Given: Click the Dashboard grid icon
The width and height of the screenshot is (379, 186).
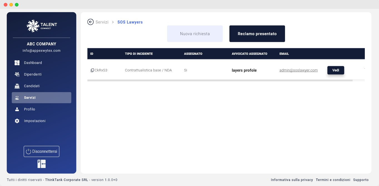Looking at the screenshot, I should tap(17, 63).
